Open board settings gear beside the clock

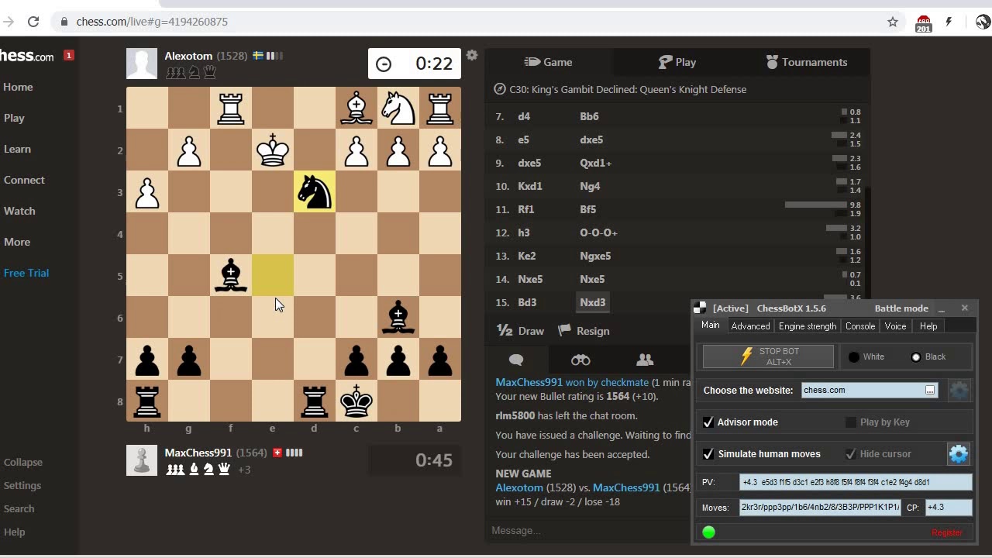click(472, 56)
